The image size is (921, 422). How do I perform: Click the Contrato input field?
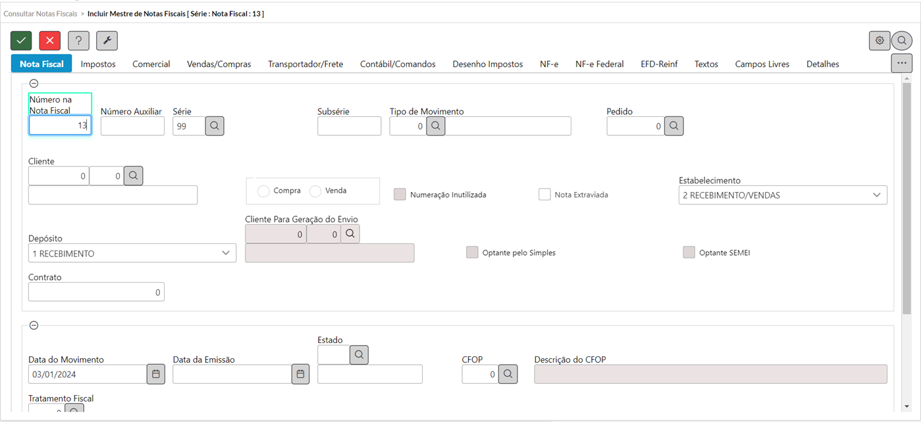[x=96, y=292]
